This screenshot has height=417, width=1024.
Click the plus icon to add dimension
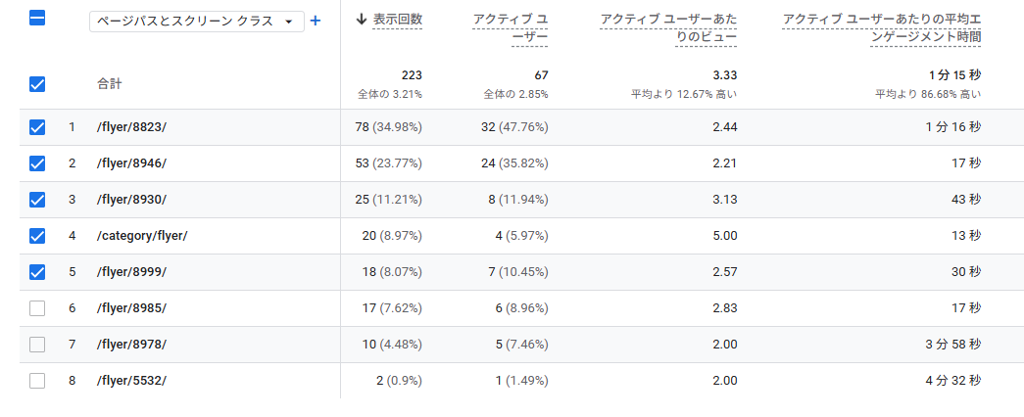tap(316, 21)
